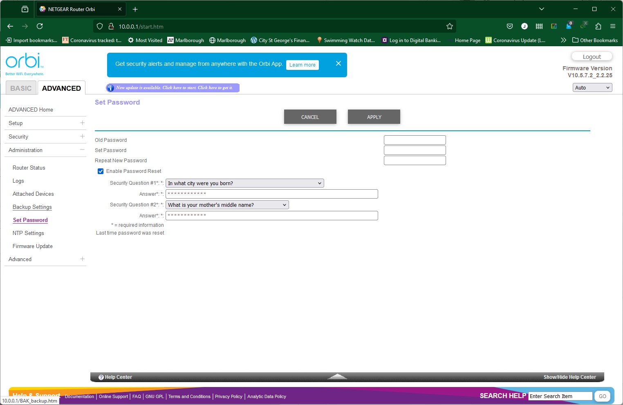
Task: Click the Help Center question mark icon
Action: [x=101, y=377]
